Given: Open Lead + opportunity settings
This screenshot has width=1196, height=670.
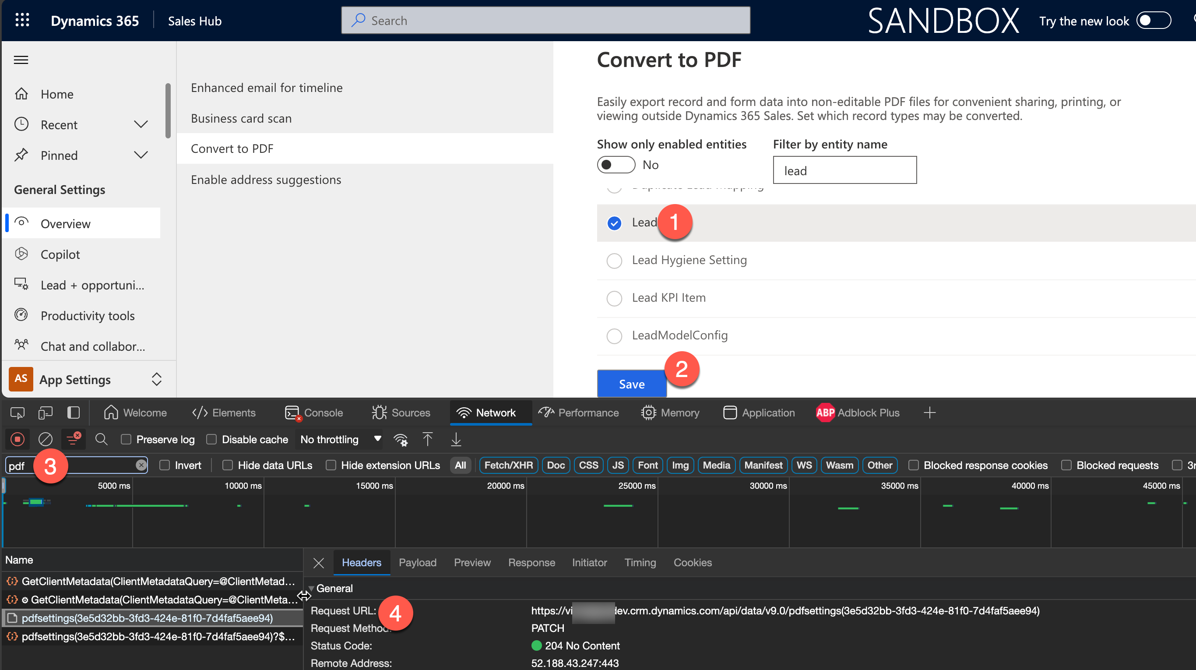Looking at the screenshot, I should (x=92, y=285).
